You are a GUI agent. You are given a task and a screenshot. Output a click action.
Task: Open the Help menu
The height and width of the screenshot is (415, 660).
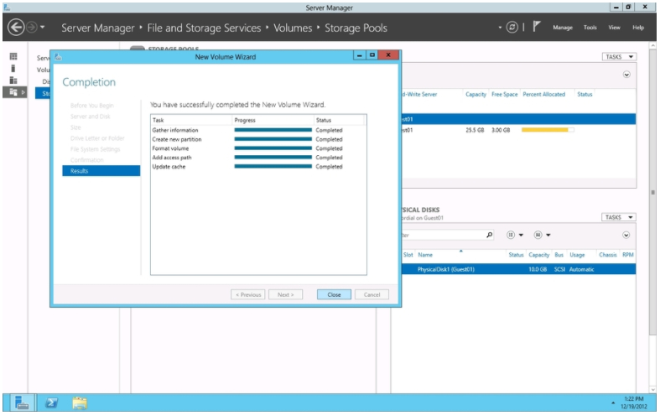pos(637,28)
